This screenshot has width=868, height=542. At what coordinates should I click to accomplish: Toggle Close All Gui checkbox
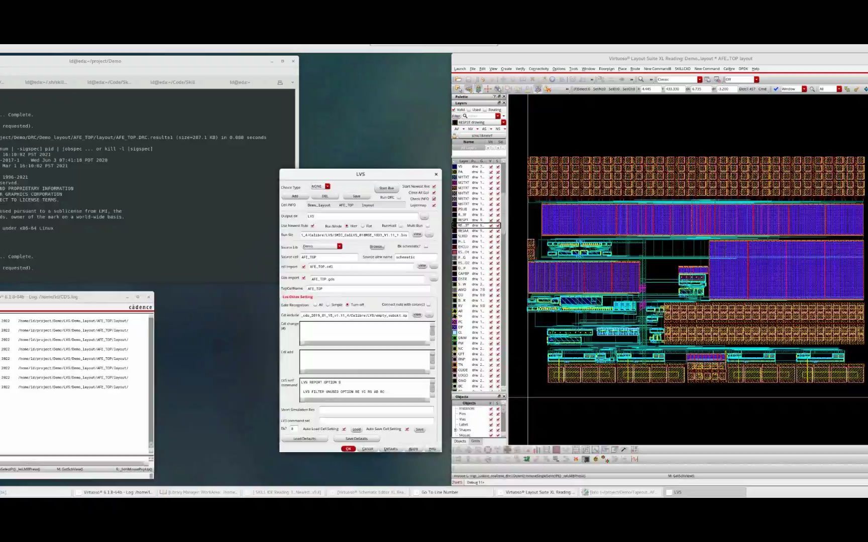pyautogui.click(x=434, y=192)
